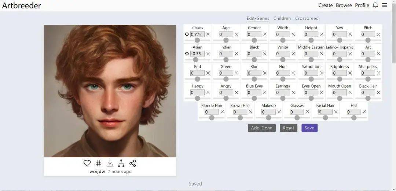Click the Add Gene button
Viewport: 396px width, 191px height.
point(262,128)
